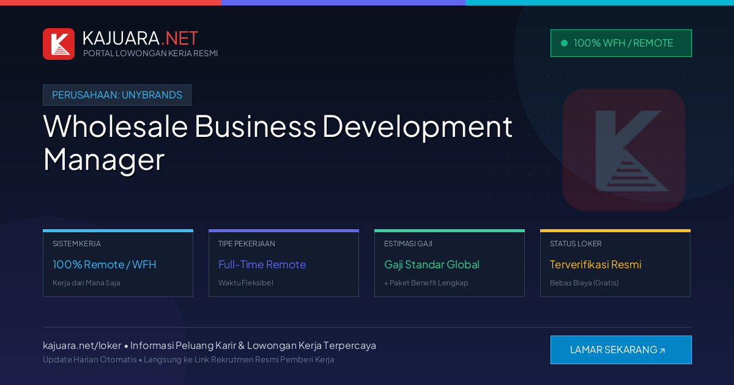734x385 pixels.
Task: Click the PORTAL LOWONGAN KERJA RESMI tagline
Action: (150, 53)
